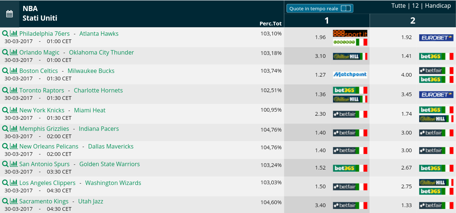This screenshot has height=213, width=456.
Task: Click the 888sport.it bookmaker logo
Action: [x=350, y=33]
